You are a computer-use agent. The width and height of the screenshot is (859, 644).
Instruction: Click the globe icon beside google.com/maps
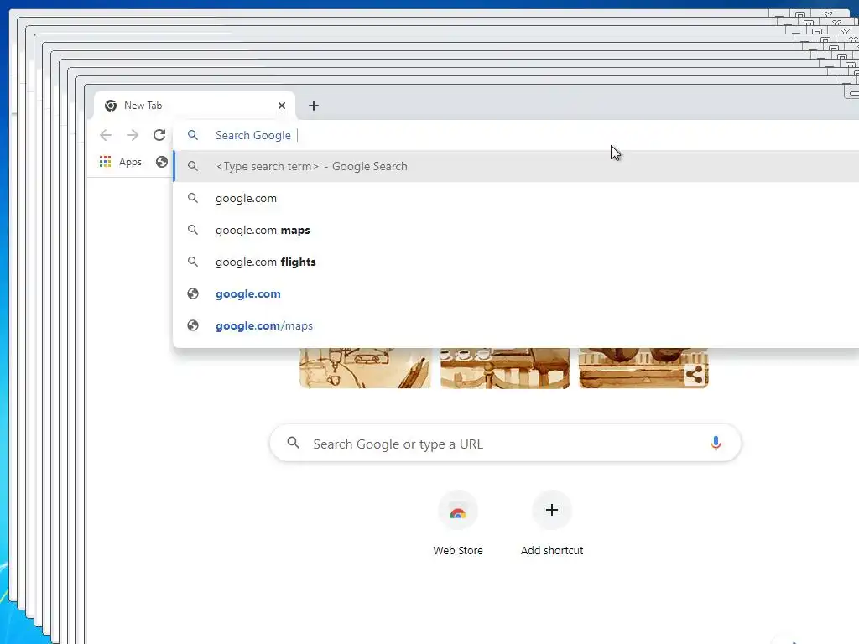193,325
